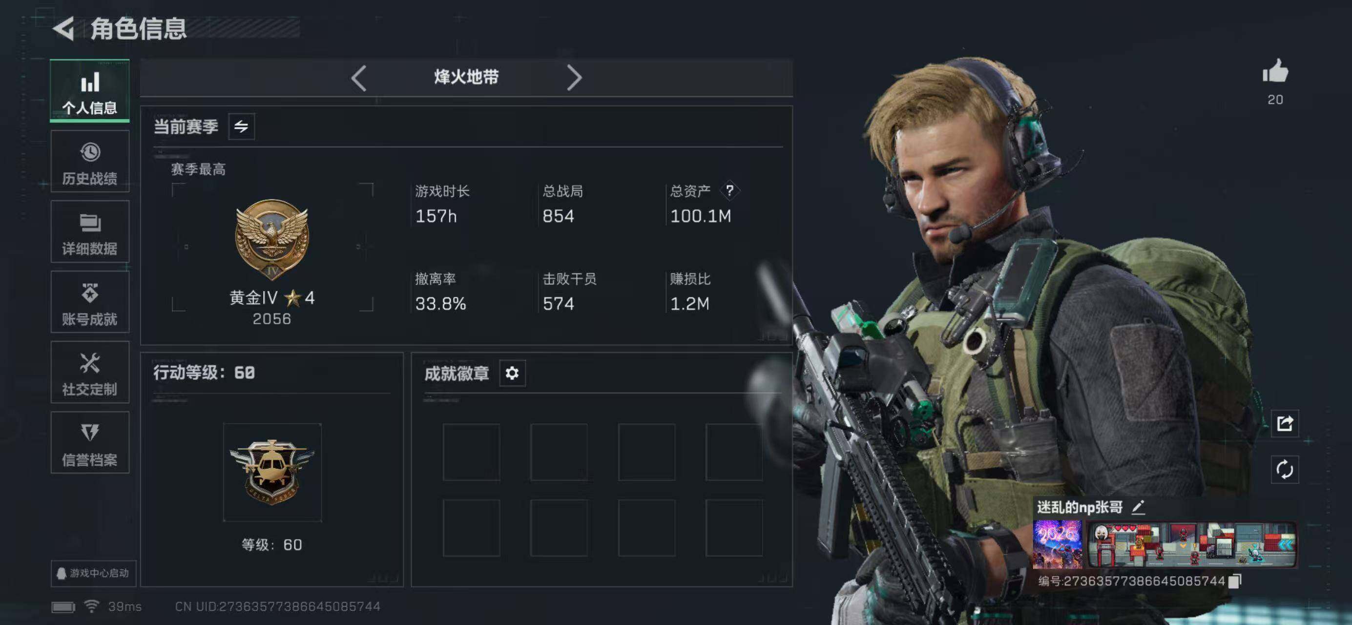The width and height of the screenshot is (1352, 625).
Task: Open the 历史战绩 tab
Action: click(90, 162)
